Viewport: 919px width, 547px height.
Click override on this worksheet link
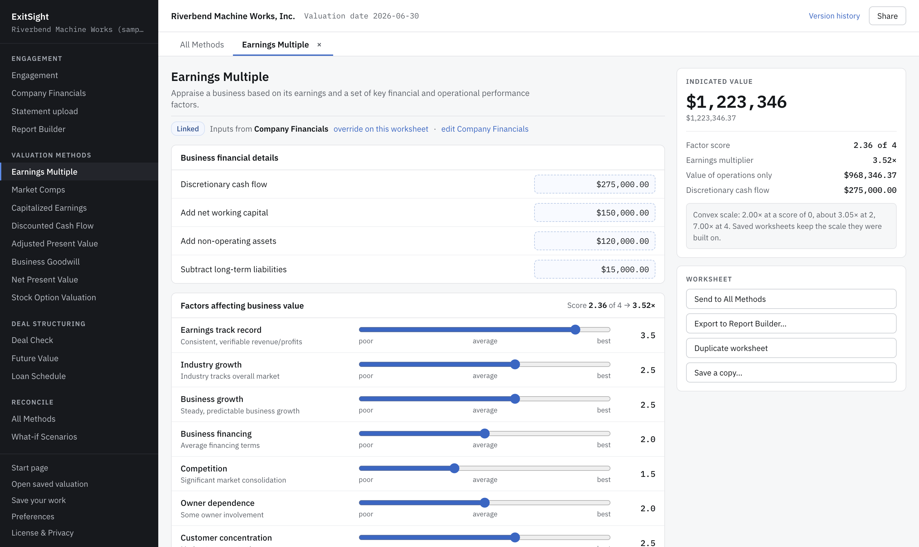coord(381,129)
